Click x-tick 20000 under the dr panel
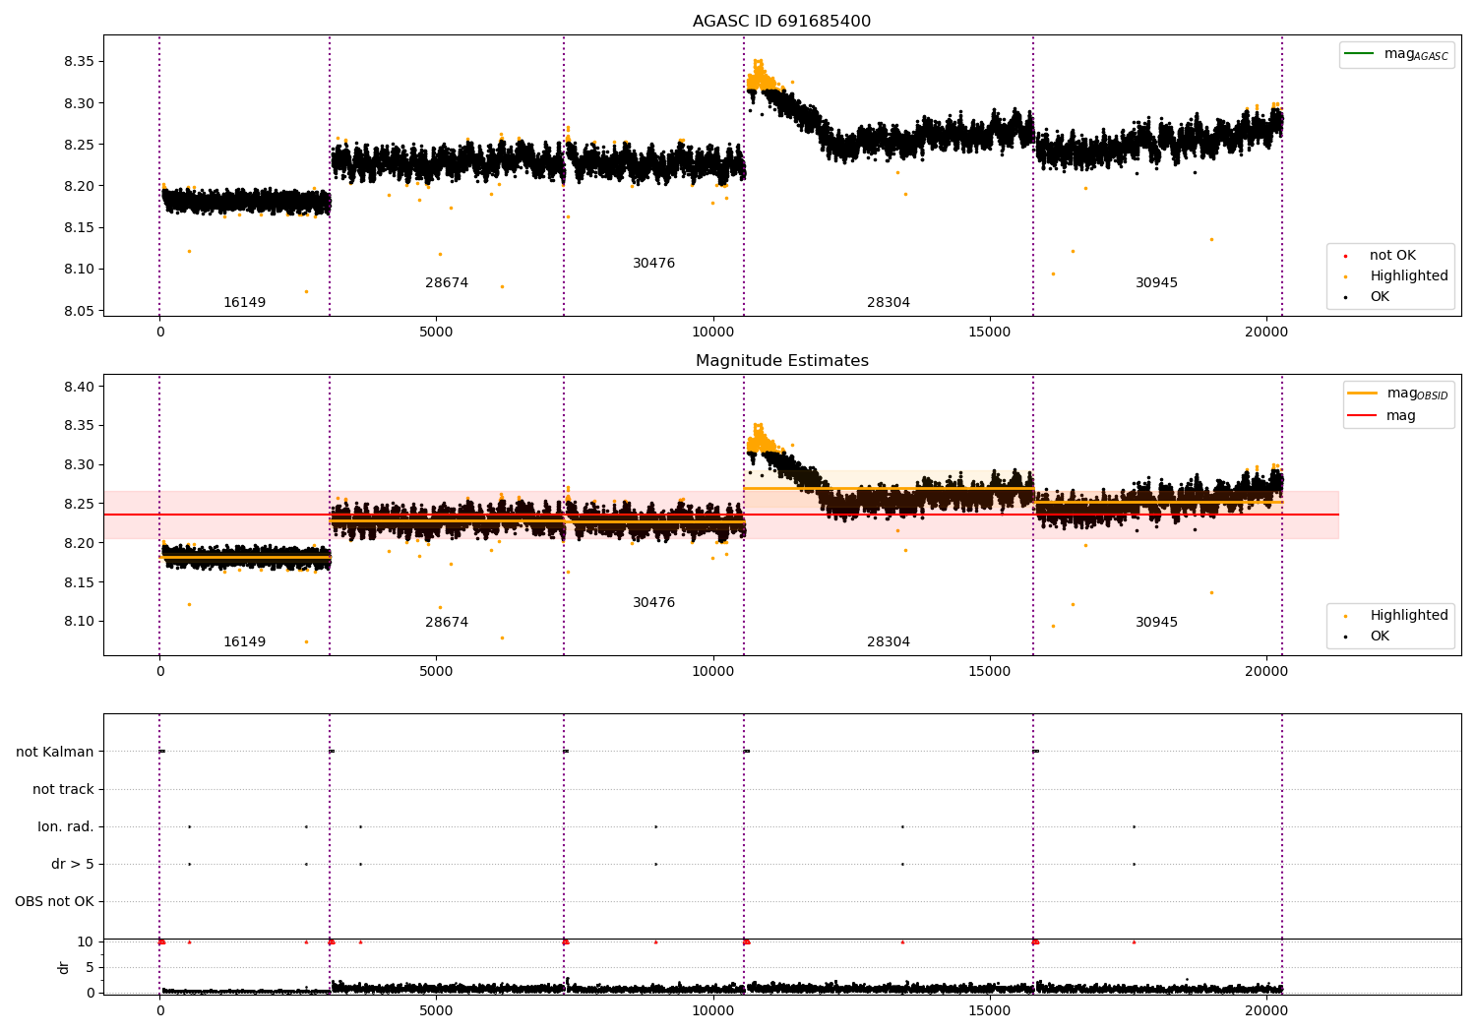Image resolution: width=1476 pixels, height=1033 pixels. pyautogui.click(x=1265, y=1010)
